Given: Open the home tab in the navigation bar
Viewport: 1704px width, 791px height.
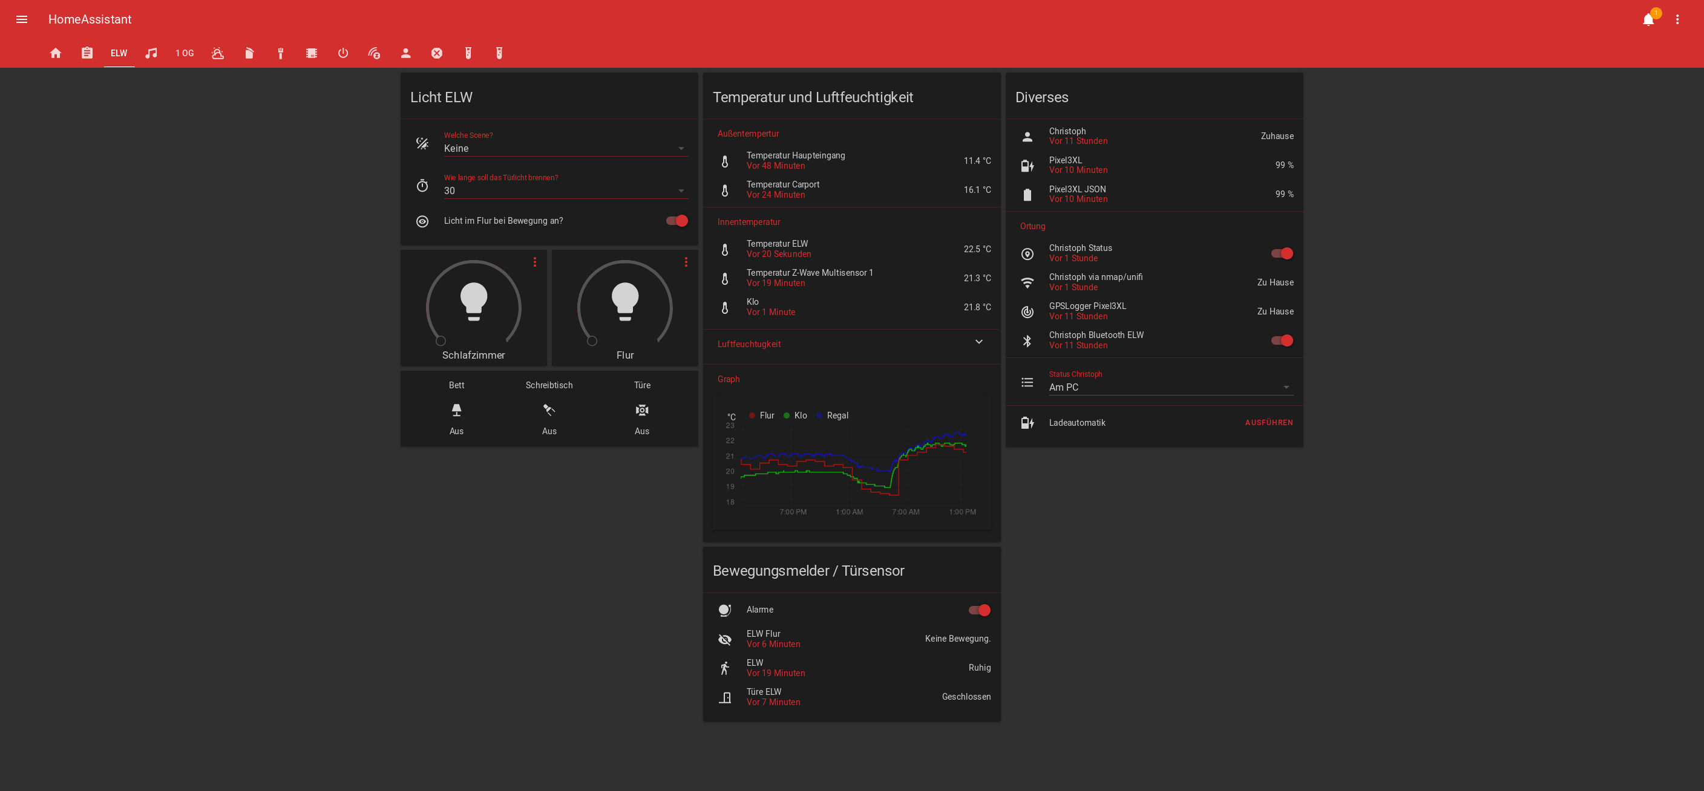Looking at the screenshot, I should pyautogui.click(x=56, y=53).
